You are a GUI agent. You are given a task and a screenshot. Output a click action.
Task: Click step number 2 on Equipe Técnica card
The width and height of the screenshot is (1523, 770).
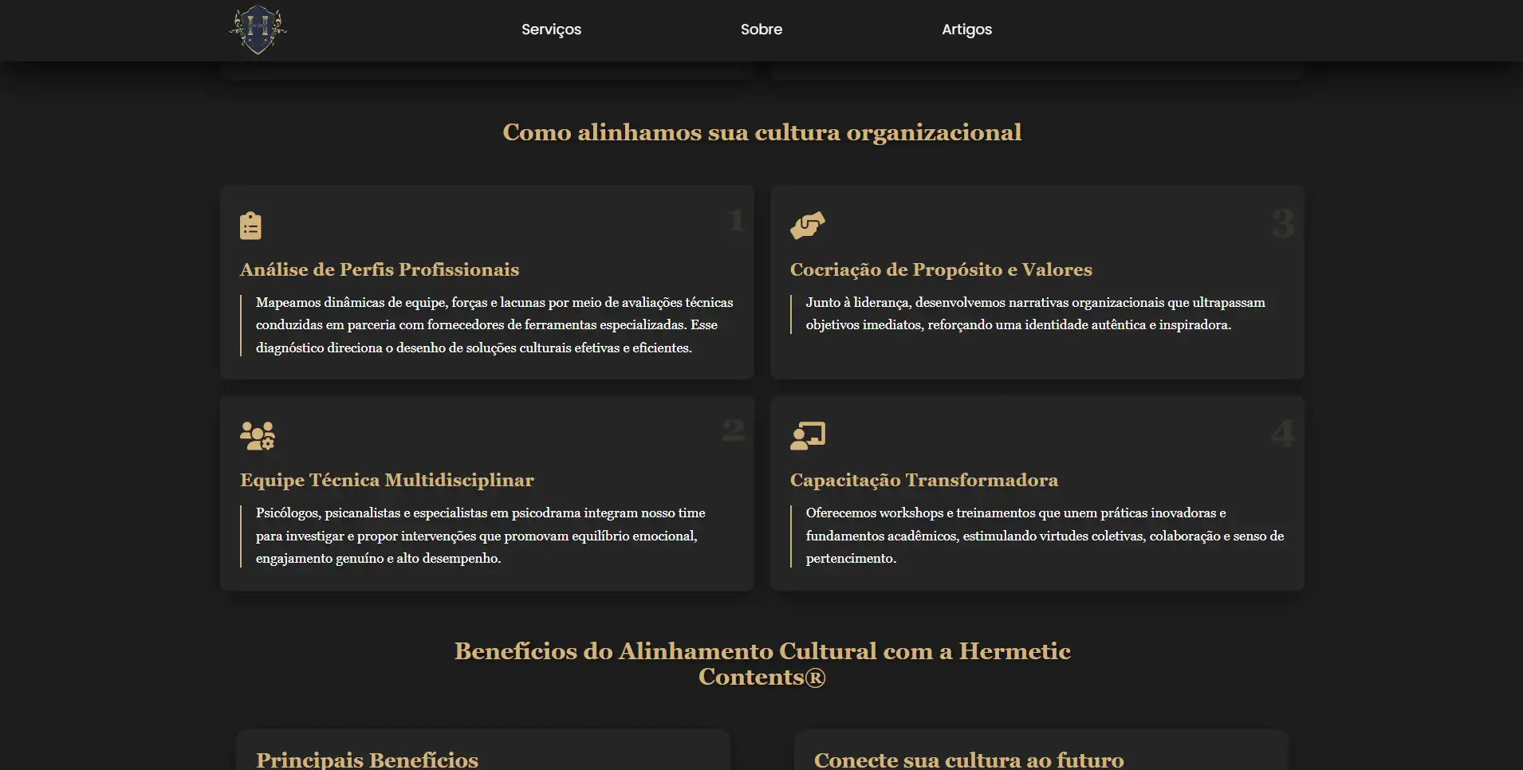pos(734,430)
